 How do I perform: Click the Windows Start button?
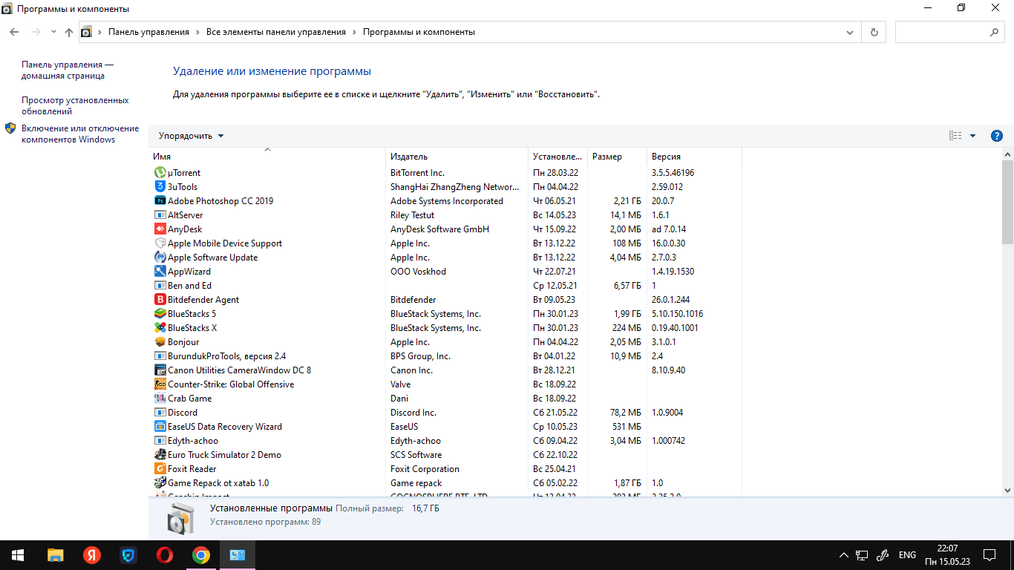18,555
